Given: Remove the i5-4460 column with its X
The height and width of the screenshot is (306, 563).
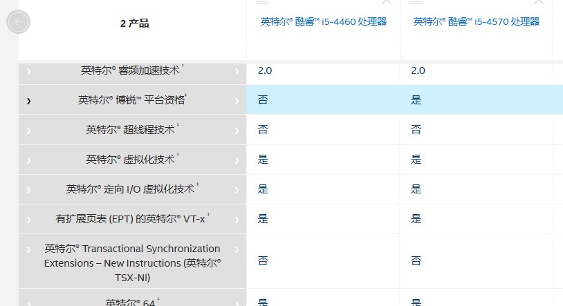Looking at the screenshot, I should (387, 1).
